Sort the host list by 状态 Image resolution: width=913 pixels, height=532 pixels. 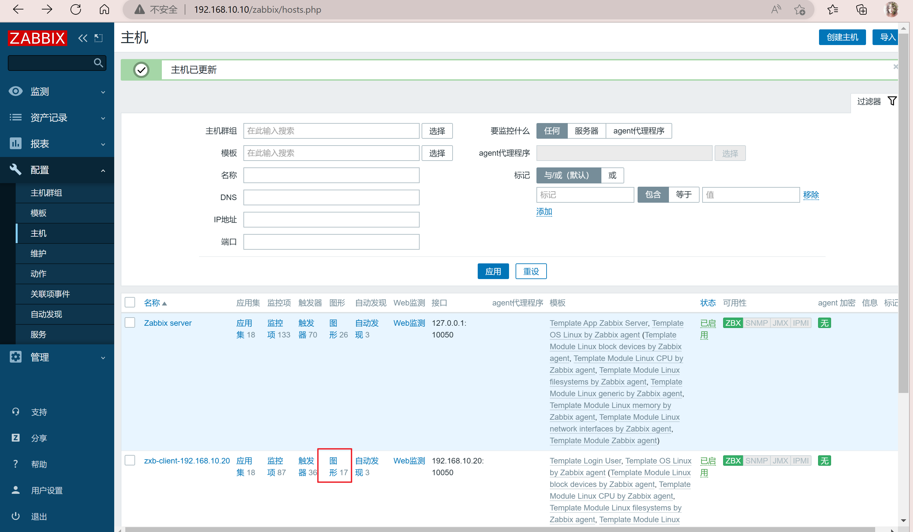click(x=708, y=303)
